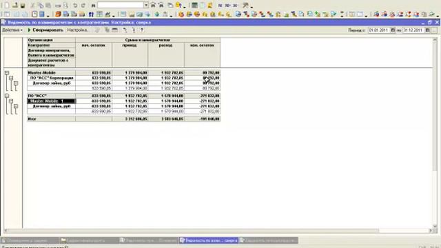Open the hammer-and-wrench tools icon

pyautogui.click(x=246, y=6)
